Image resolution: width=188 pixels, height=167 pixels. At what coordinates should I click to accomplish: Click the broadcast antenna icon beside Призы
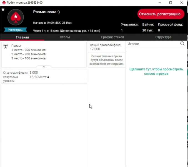[x=5, y=46]
